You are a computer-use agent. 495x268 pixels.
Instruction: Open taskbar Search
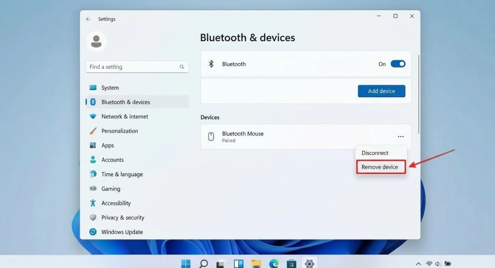pos(203,263)
